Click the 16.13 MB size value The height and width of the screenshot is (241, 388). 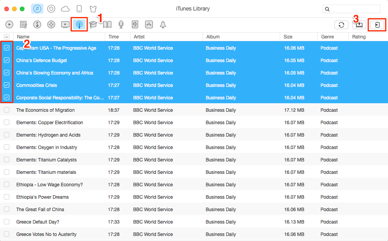[294, 222]
